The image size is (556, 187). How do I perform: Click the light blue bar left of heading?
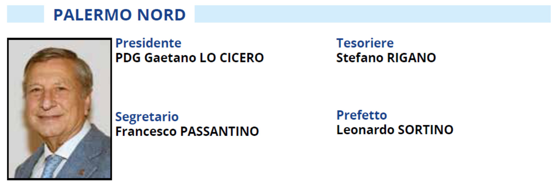(25, 14)
